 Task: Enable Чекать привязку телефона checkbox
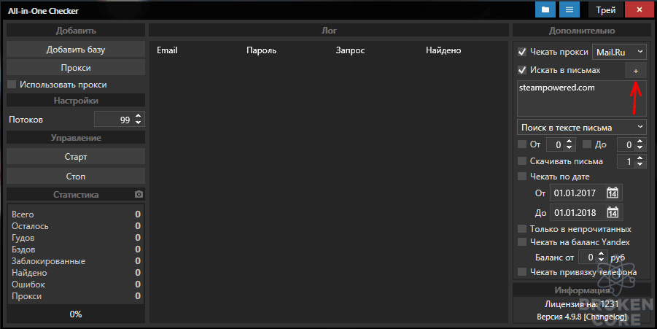pos(522,272)
